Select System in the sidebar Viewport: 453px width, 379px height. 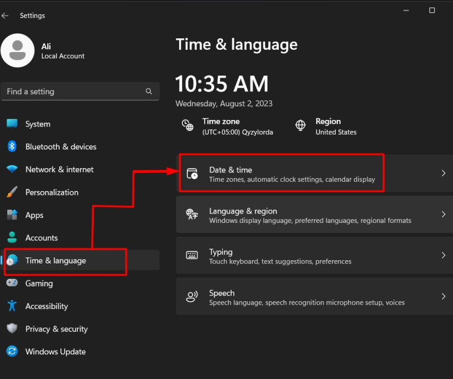(x=38, y=124)
